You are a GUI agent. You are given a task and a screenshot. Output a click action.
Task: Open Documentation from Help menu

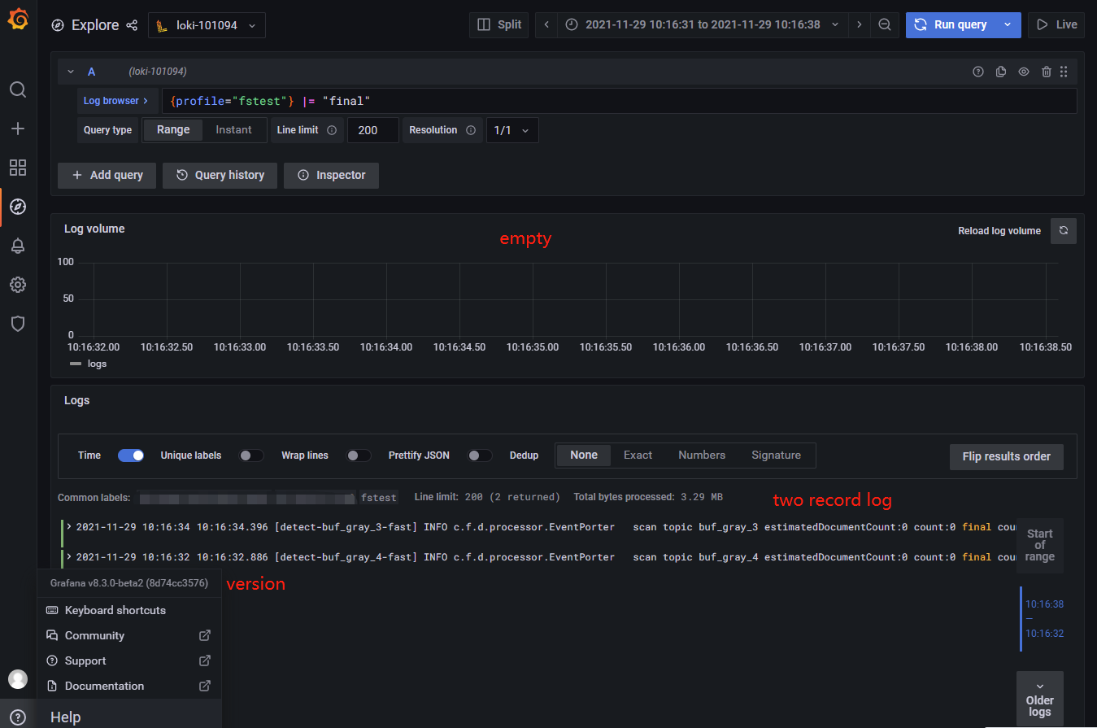(x=129, y=686)
